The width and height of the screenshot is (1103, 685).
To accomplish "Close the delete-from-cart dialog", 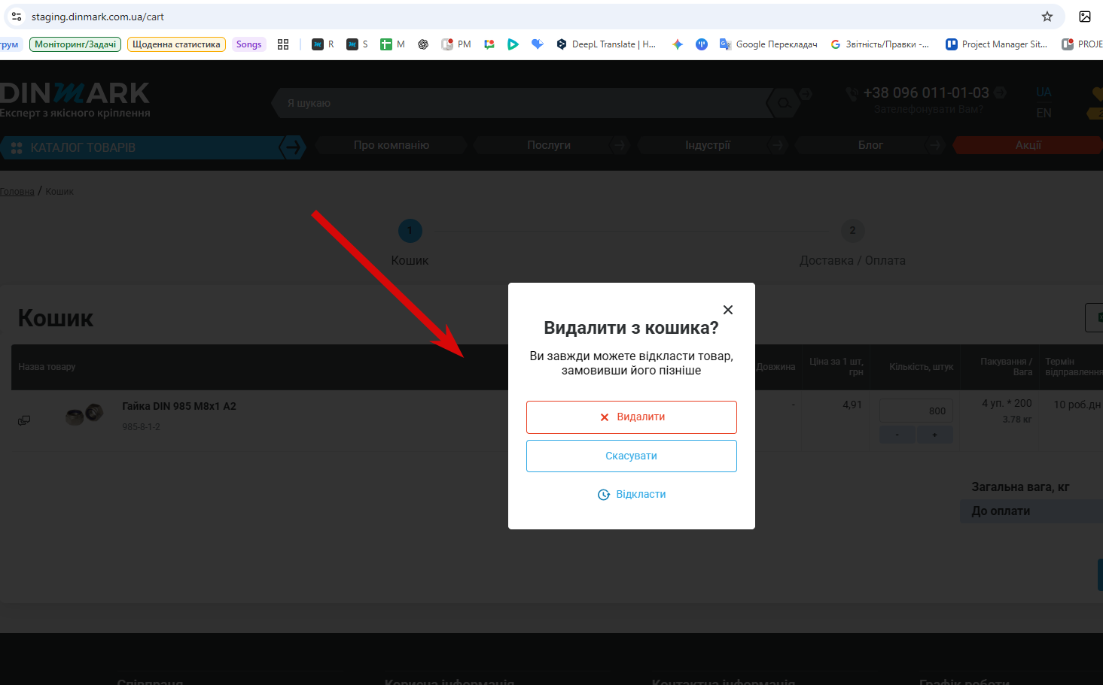I will tap(727, 310).
